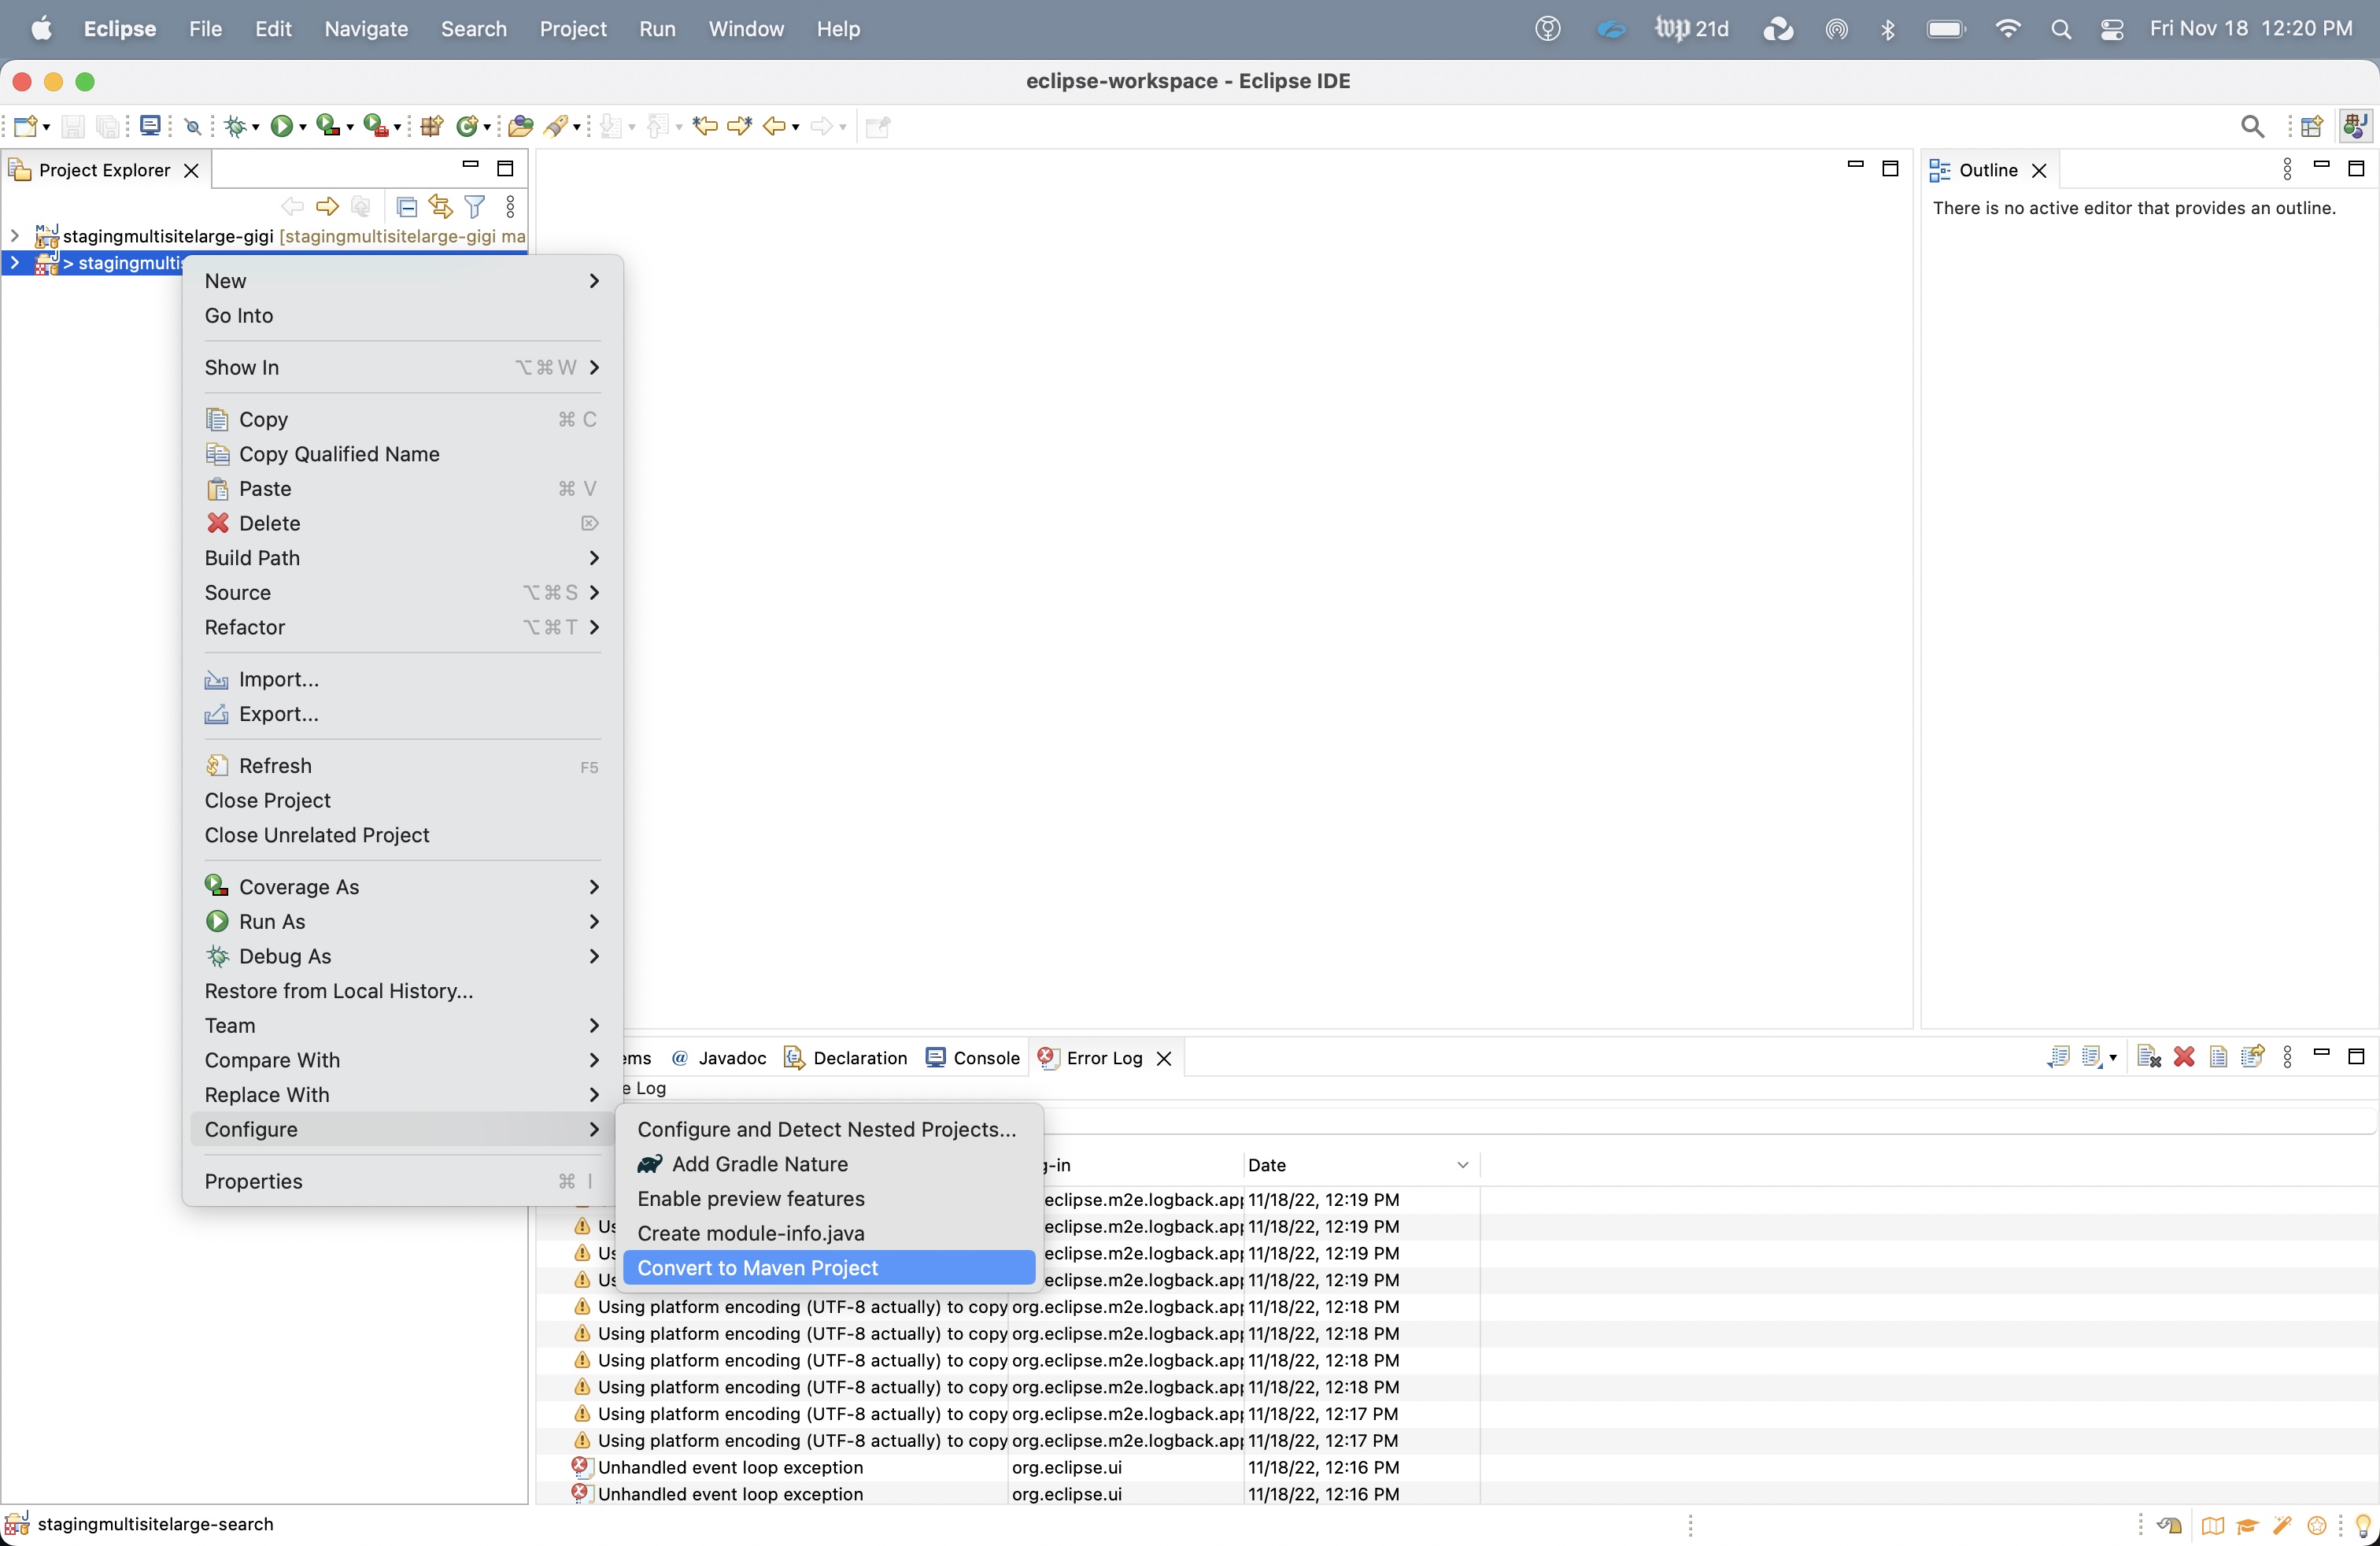
Task: Expand the Refactor submenu
Action: pyautogui.click(x=402, y=627)
